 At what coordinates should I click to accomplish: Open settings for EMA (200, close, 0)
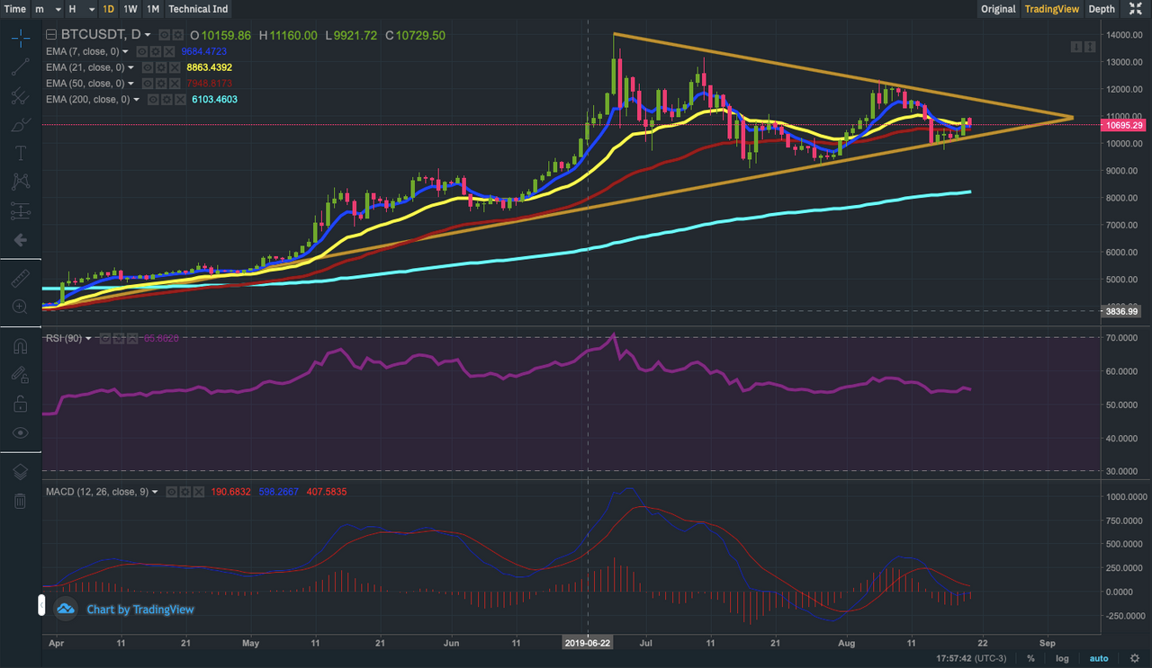pos(166,99)
